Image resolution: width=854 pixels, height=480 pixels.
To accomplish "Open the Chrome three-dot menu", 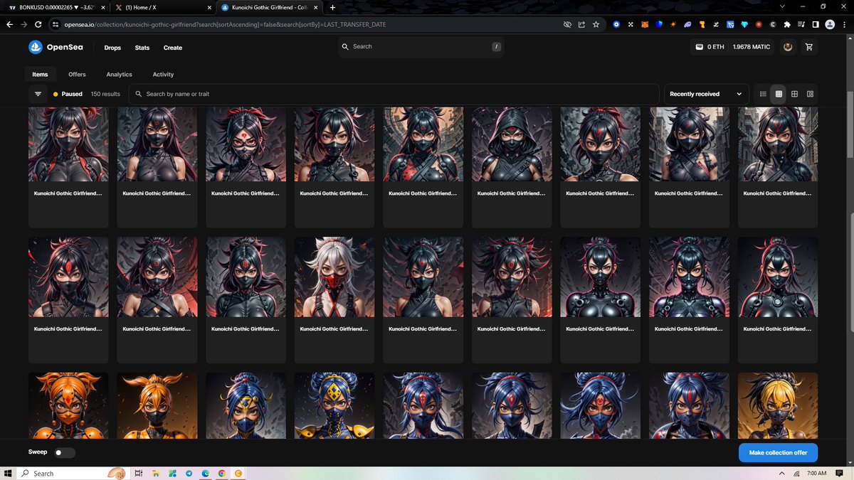I will [844, 24].
